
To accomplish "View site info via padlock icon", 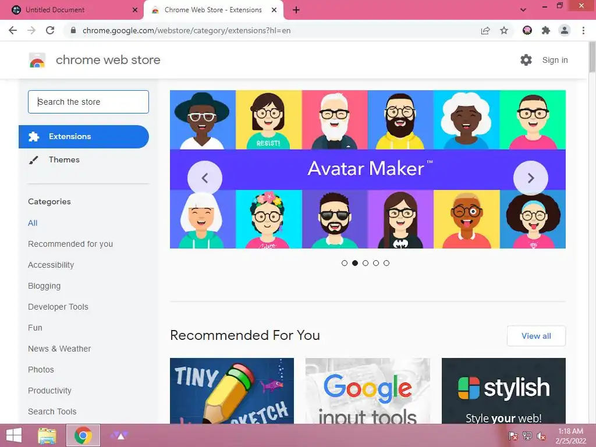I will (x=73, y=30).
